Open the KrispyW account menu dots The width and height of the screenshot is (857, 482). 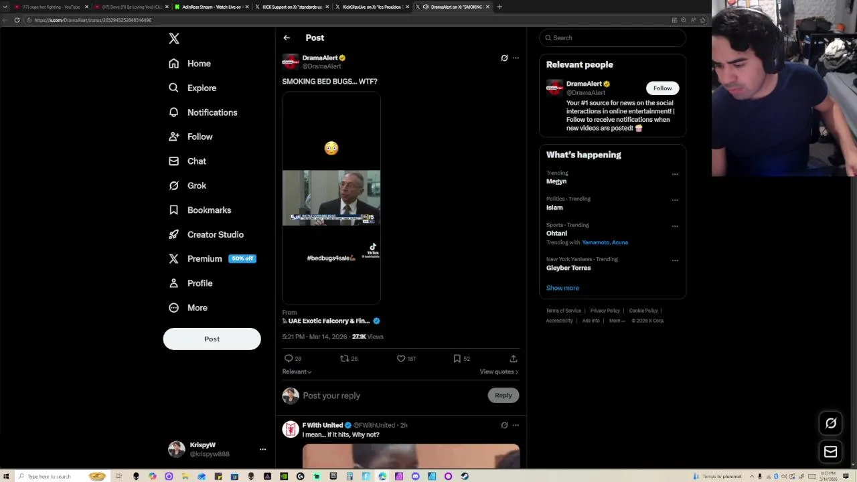pos(262,449)
